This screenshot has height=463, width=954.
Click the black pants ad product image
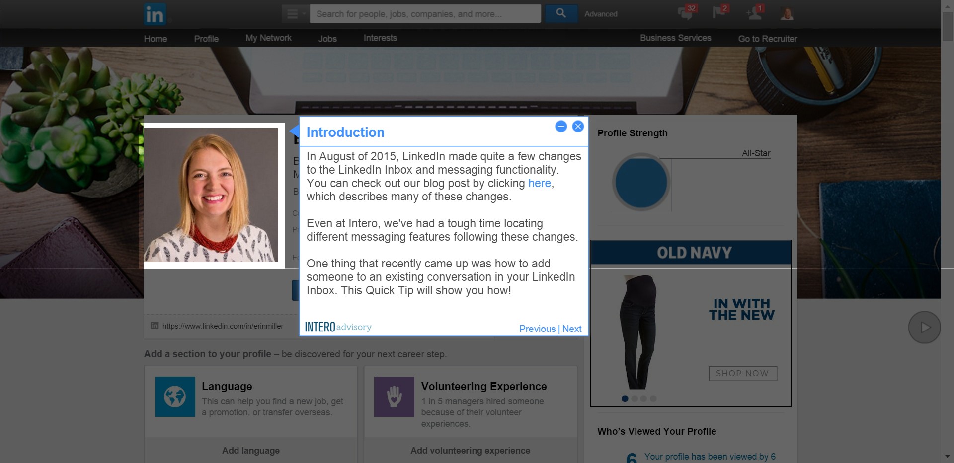638,331
